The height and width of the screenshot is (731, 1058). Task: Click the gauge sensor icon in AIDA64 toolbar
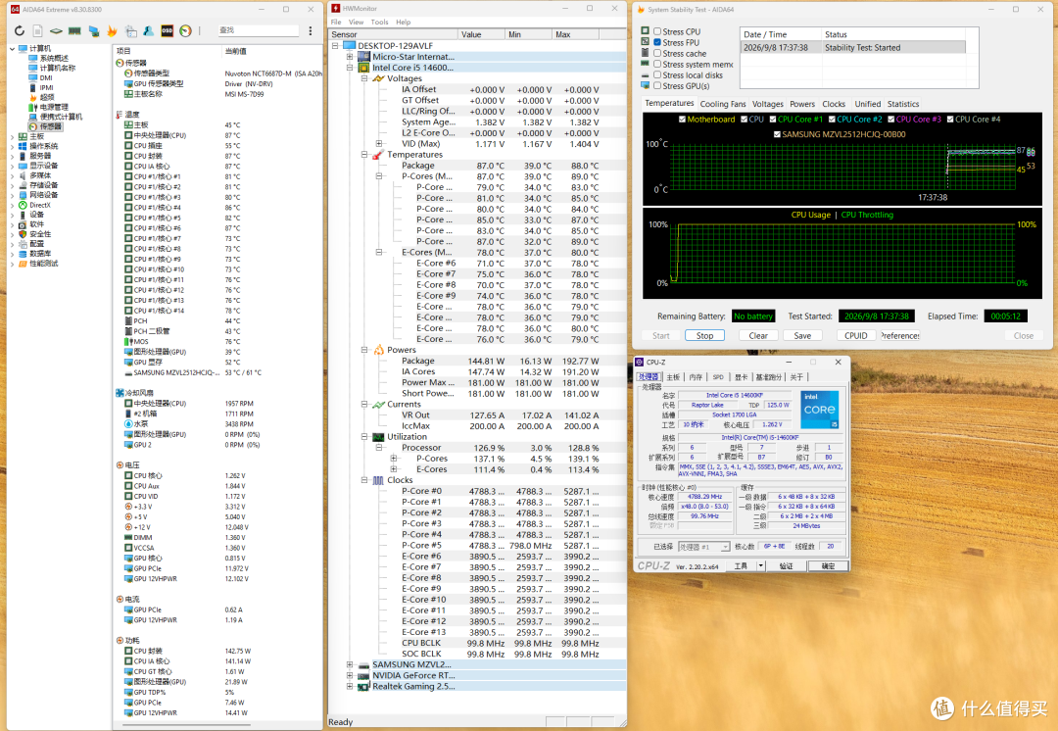tap(185, 31)
